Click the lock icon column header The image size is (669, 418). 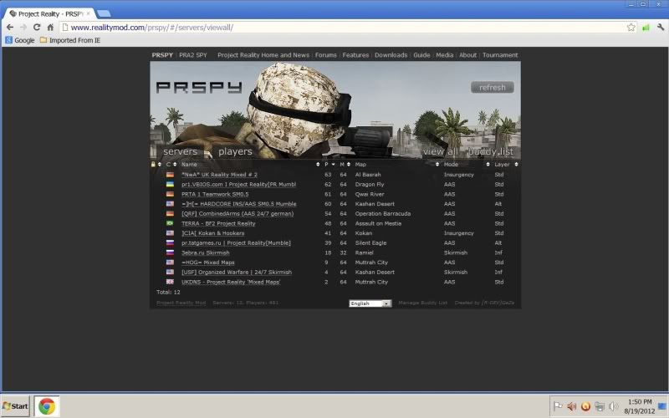(x=153, y=165)
